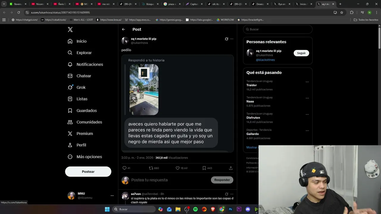The image size is (381, 214).
Task: Open the pool photo in the post
Action: pyautogui.click(x=144, y=89)
